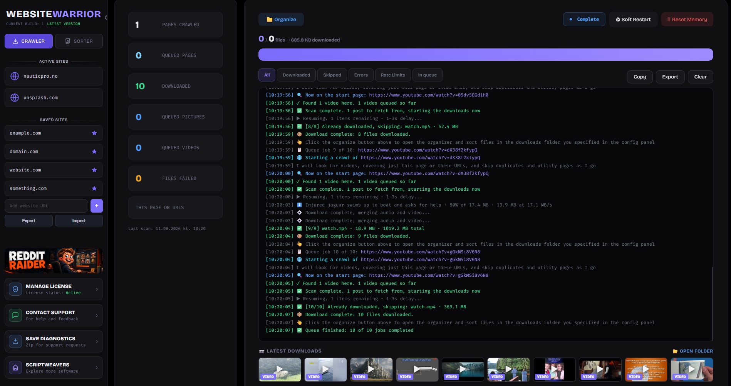Focus the Add website URL field

pyautogui.click(x=46, y=206)
